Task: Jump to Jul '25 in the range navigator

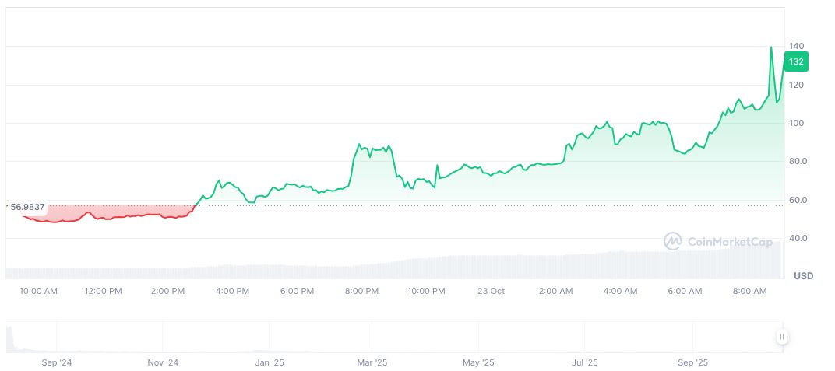Action: [585, 362]
